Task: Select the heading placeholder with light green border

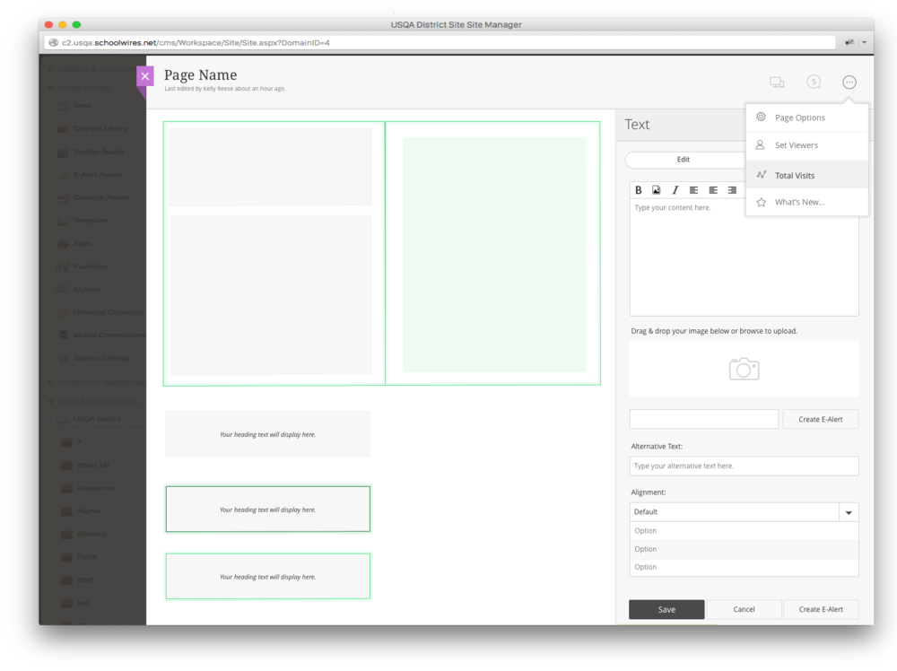Action: click(267, 576)
